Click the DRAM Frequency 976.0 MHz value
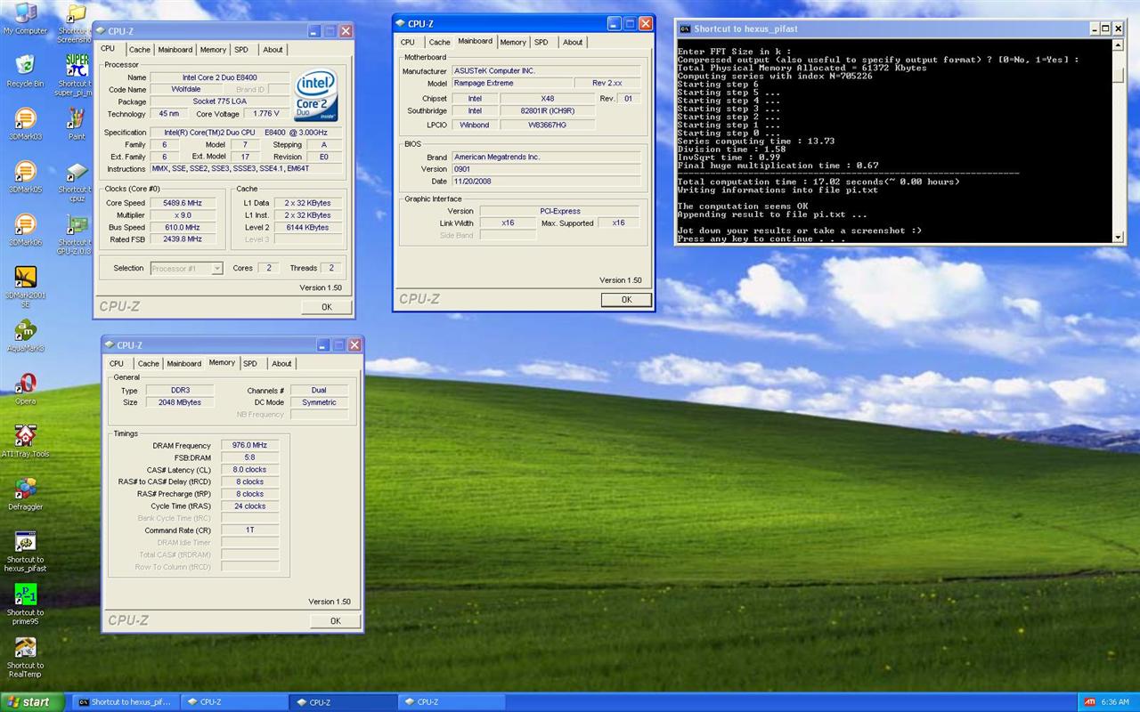Screen dimensions: 1140x712 [249, 445]
